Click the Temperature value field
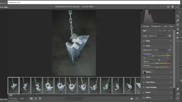The image size is (182, 102). coord(168,54)
